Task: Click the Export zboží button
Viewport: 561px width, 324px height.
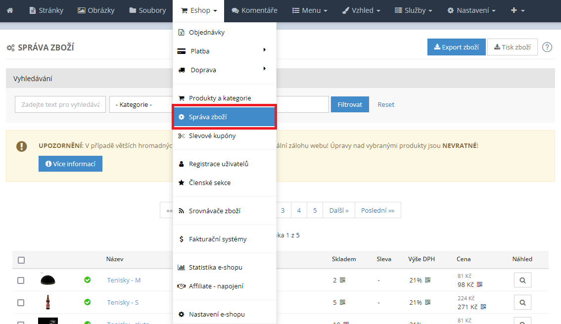Action: point(456,47)
